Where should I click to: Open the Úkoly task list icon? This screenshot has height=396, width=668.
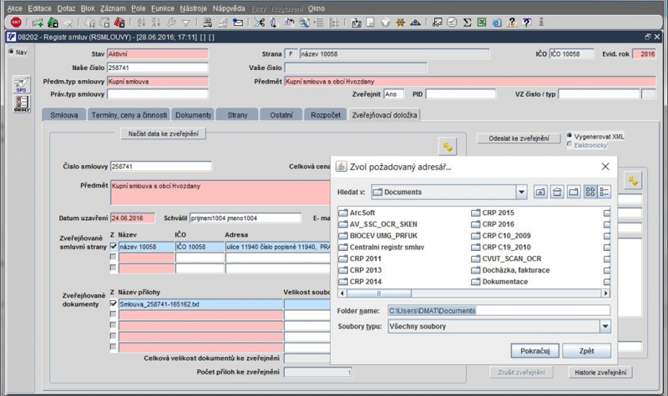tap(21, 103)
